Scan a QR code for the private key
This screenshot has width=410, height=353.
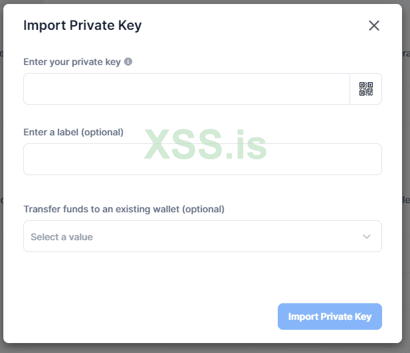[x=366, y=89]
